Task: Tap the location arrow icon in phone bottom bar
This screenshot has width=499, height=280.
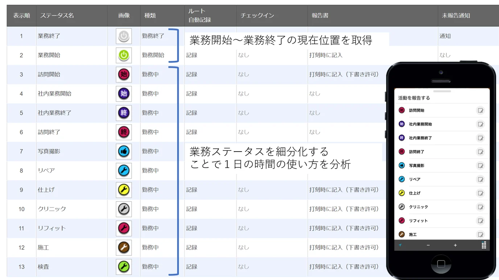Action: [400, 245]
